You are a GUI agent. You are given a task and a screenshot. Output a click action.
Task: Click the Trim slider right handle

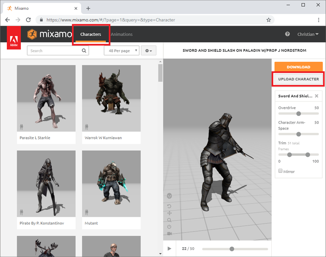click(308, 155)
